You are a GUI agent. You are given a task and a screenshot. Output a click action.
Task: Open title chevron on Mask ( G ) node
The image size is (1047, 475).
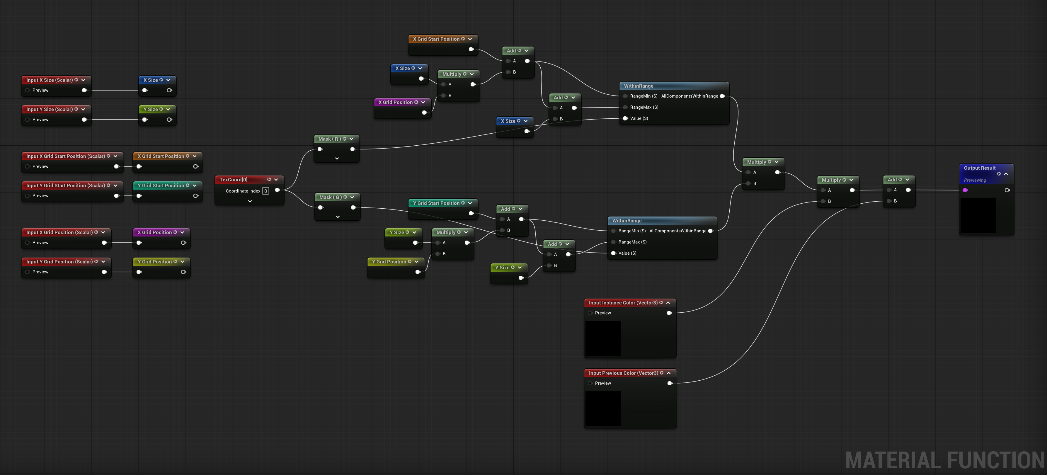[x=352, y=197]
